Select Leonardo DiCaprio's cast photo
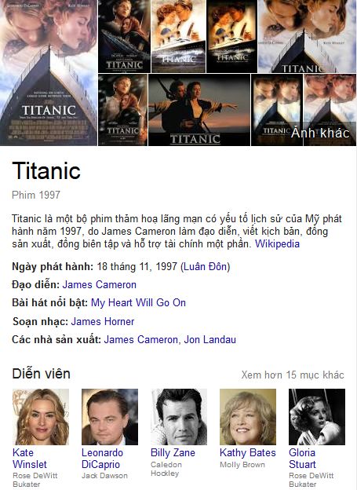Viewport: 357px width, 490px height. [x=110, y=417]
